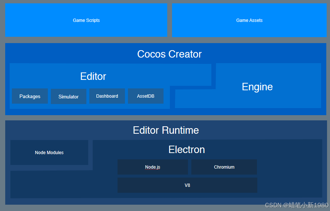Click the Editor label
The width and height of the screenshot is (330, 211).
93,76
